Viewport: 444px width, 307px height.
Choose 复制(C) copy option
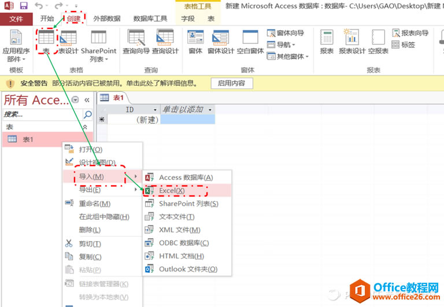[x=102, y=257]
